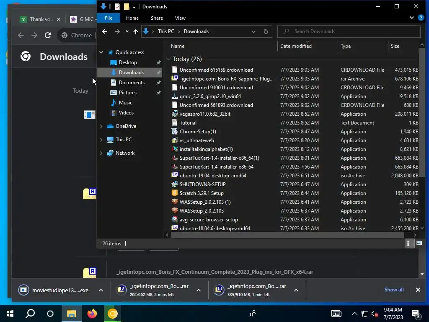This screenshot has height=322, width=429.
Task: Open the Share ribbon tab
Action: point(157,18)
